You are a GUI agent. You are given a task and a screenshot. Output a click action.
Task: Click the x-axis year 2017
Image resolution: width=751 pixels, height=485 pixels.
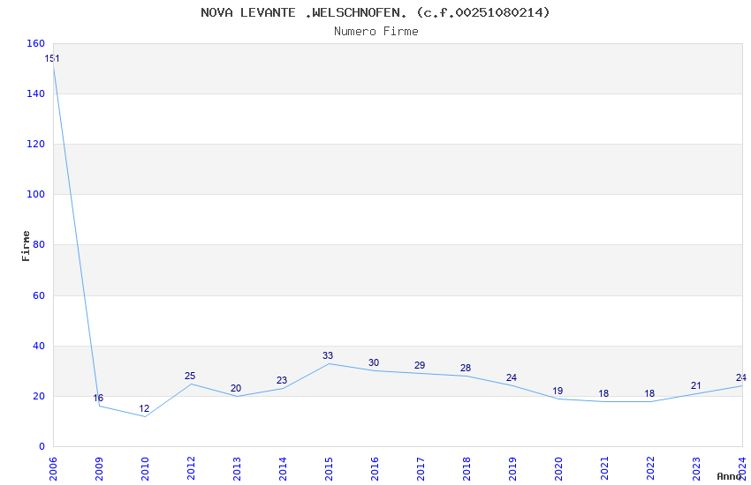[421, 469]
